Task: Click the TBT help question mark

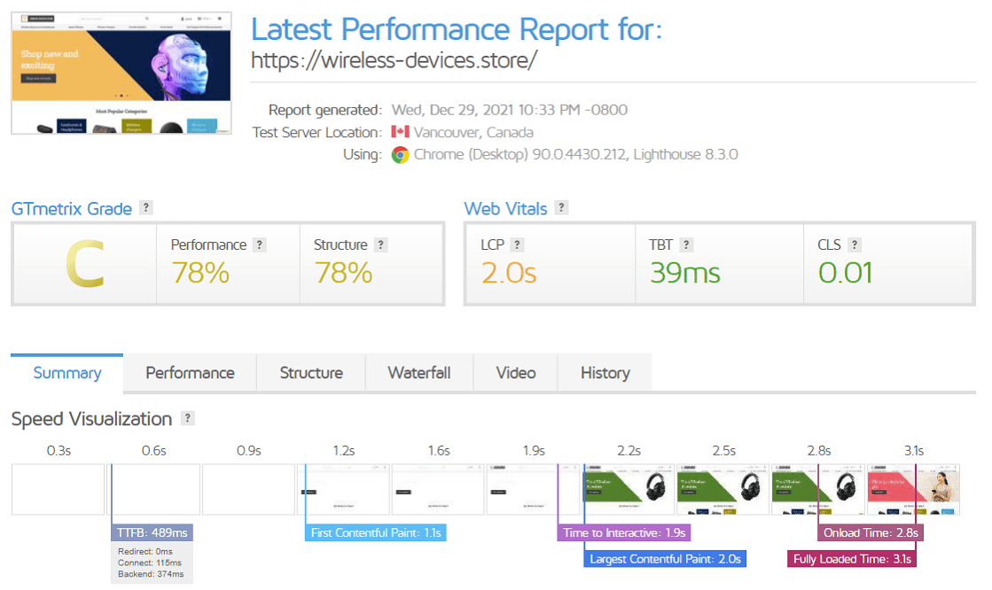Action: point(686,245)
